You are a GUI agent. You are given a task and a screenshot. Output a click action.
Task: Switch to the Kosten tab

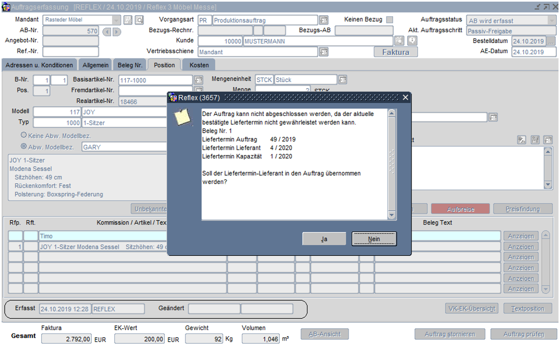199,65
